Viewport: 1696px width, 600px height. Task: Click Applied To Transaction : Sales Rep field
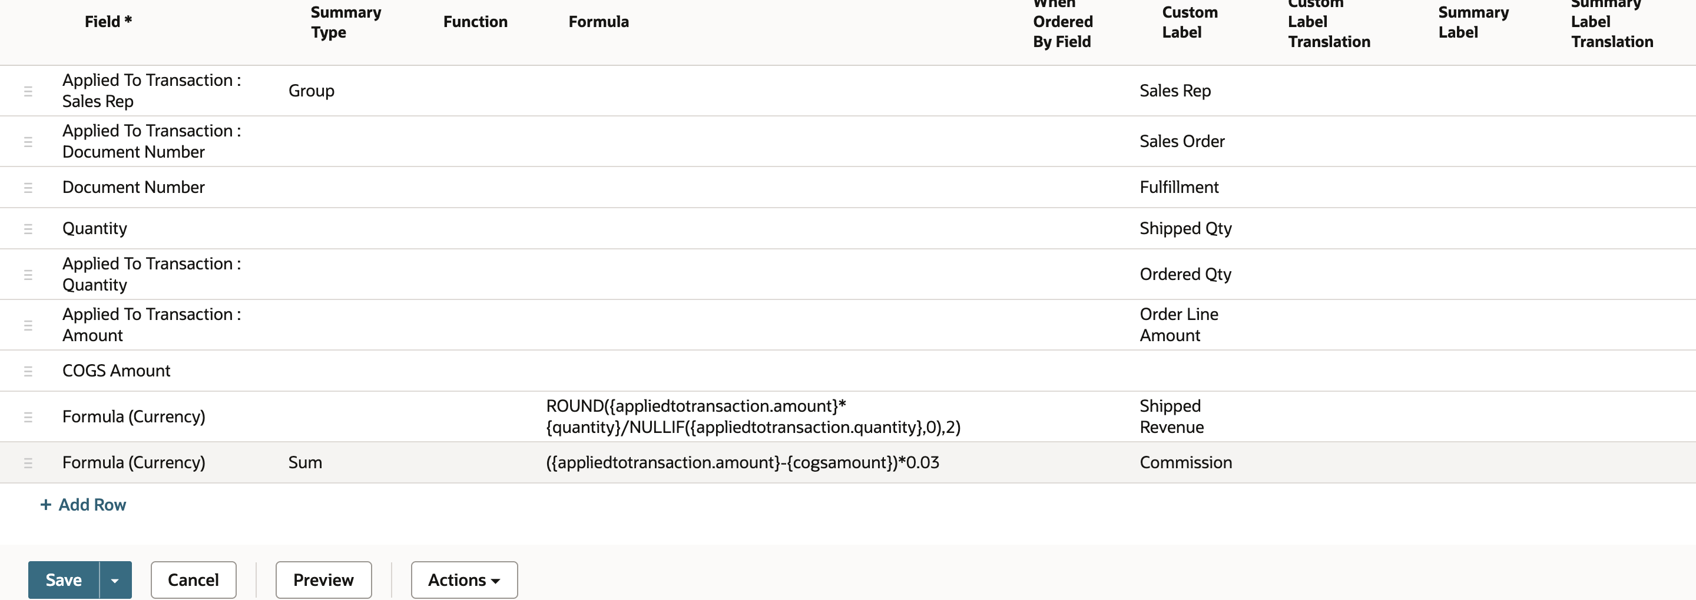152,91
